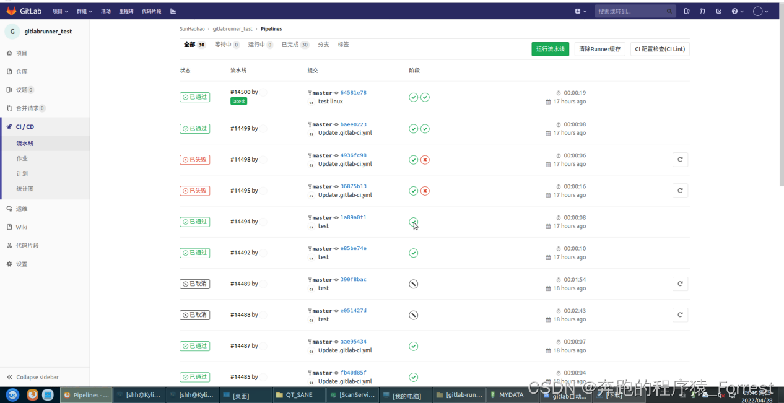784x403 pixels.
Task: Open 仓库 in the left sidebar
Action: coord(21,72)
